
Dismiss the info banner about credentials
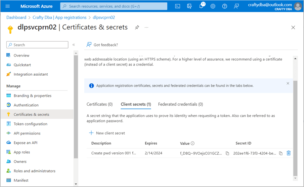click(x=288, y=83)
